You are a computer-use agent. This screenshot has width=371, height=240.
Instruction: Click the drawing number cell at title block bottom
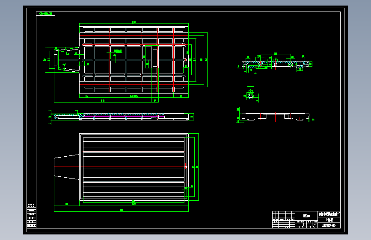tap(329, 225)
